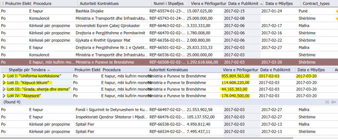Click the REF-66497 Fondi i Sigurimit row
338x139 pixels.
tap(165, 109)
